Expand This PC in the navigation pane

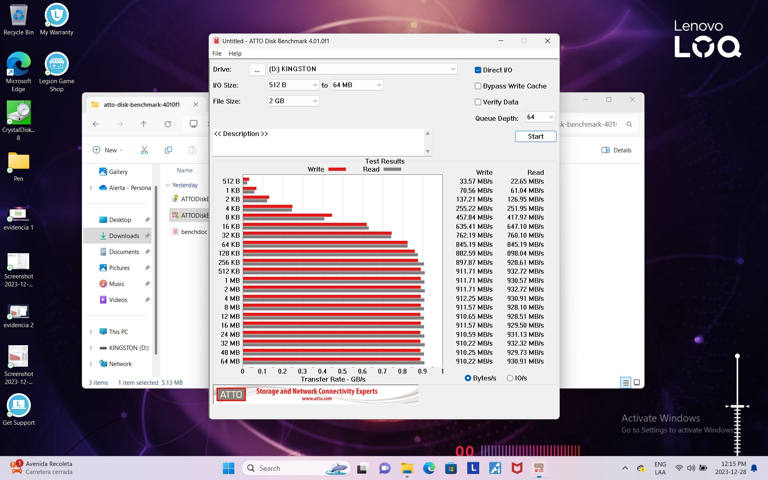click(91, 332)
